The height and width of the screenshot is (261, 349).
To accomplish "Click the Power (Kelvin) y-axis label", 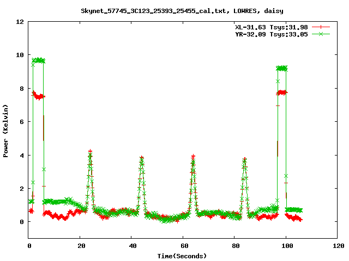I will 5,131.
